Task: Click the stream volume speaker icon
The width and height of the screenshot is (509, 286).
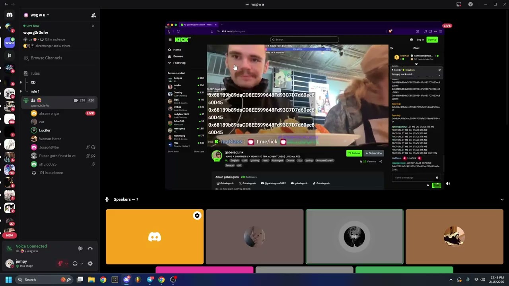Action: tap(448, 184)
